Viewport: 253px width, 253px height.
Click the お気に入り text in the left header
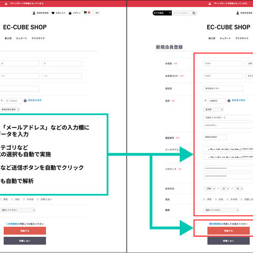coord(61,13)
